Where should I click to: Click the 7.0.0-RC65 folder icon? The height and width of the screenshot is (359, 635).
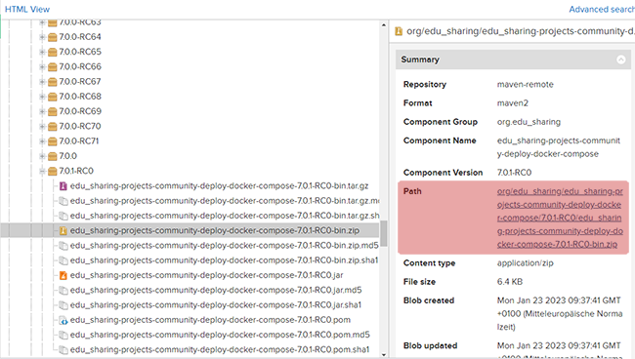pos(52,52)
